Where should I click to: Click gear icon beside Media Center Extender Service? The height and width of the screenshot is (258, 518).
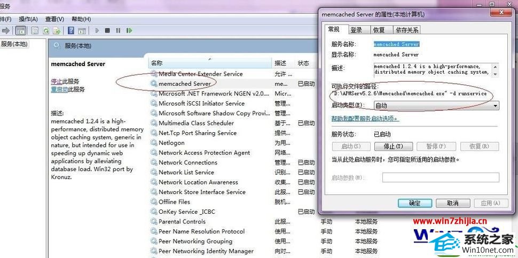(154, 74)
